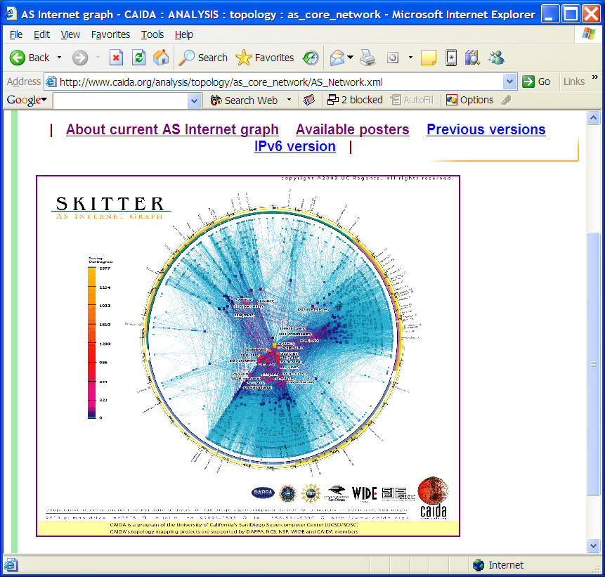Open the Available posters link
The width and height of the screenshot is (605, 577).
pos(353,130)
